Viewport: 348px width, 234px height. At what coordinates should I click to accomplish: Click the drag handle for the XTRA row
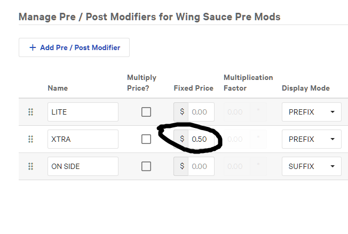(x=30, y=139)
